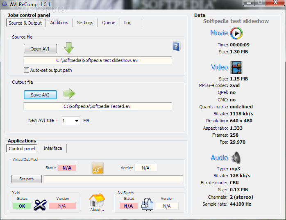Click the Xvid status OK box

click(x=22, y=206)
